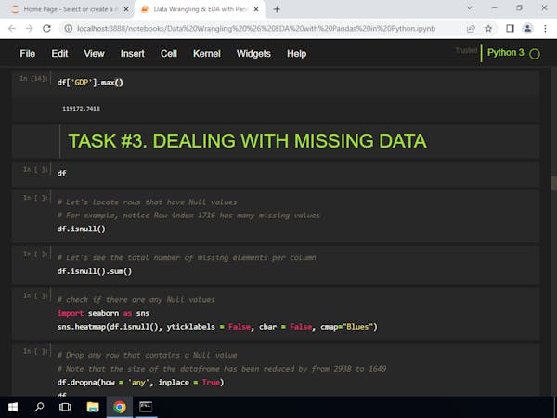Open Task View from the taskbar
This screenshot has width=557, height=418.
pos(65,407)
